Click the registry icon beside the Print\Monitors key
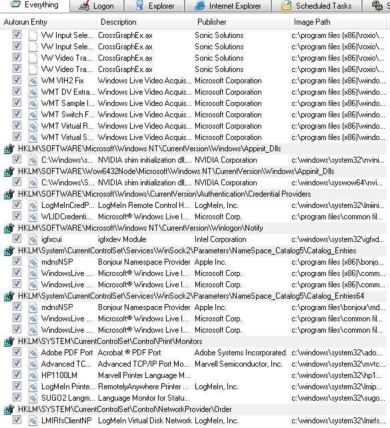 [9, 341]
